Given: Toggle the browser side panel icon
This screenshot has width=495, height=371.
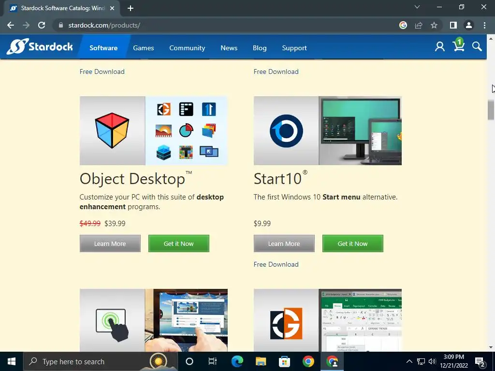Looking at the screenshot, I should click(x=453, y=25).
